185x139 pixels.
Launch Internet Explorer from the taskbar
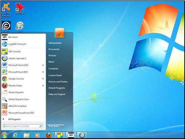15,135
